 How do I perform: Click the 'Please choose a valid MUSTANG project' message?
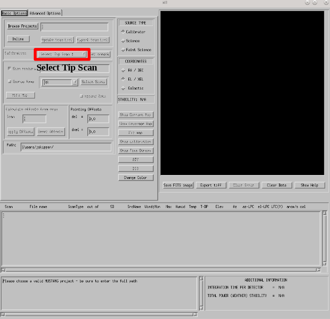(x=70, y=281)
